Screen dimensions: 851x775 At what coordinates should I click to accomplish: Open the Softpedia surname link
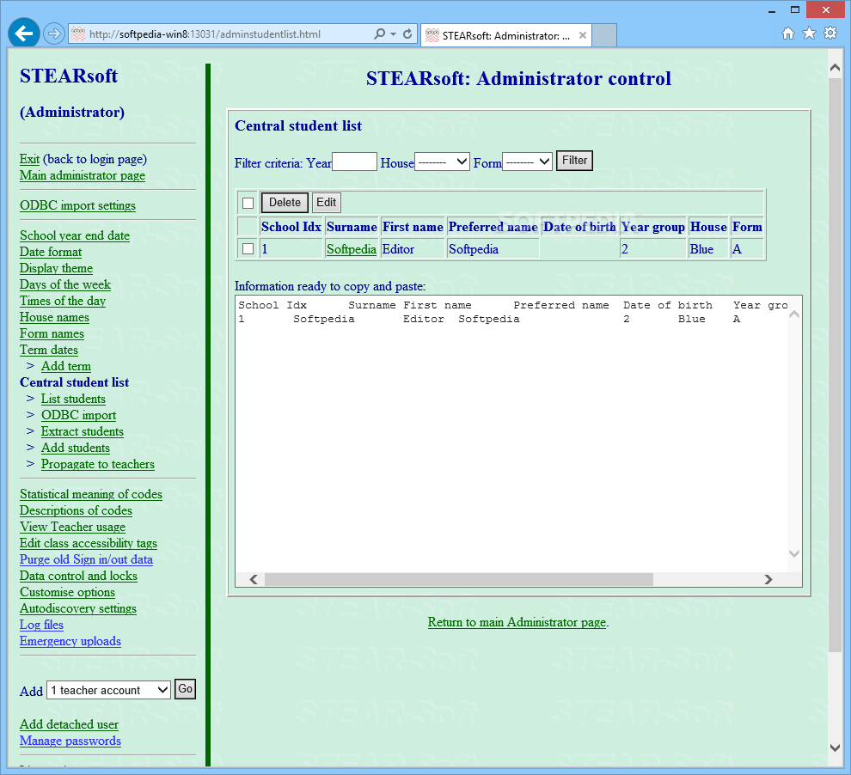[352, 249]
